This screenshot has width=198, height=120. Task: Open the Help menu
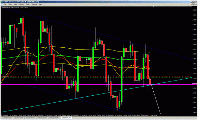click(41, 4)
